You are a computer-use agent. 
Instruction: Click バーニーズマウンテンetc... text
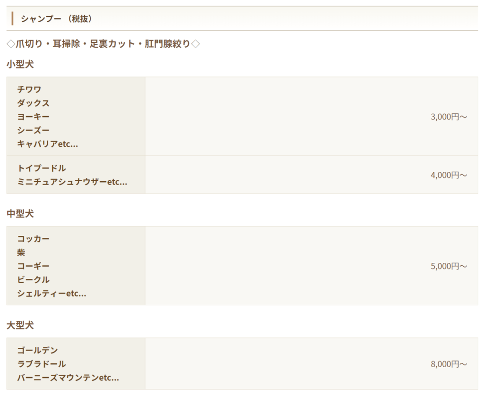[68, 378]
